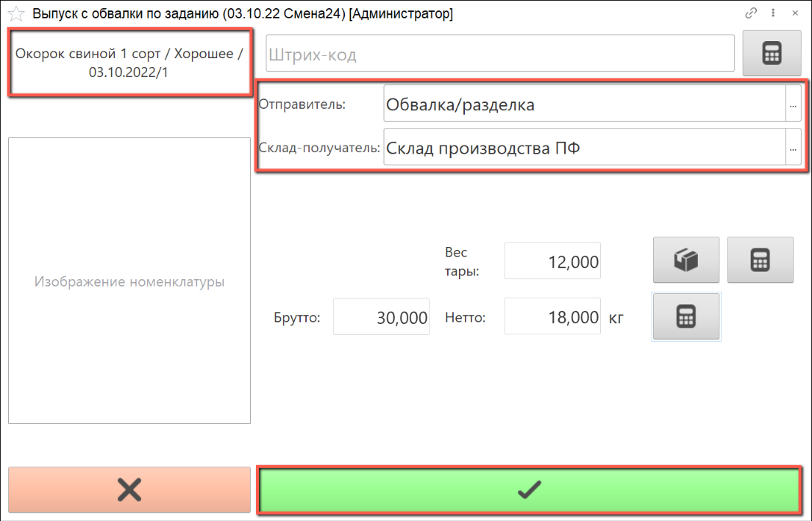Click the copy link icon in title bar
Viewport: 812px width, 521px height.
[x=751, y=13]
